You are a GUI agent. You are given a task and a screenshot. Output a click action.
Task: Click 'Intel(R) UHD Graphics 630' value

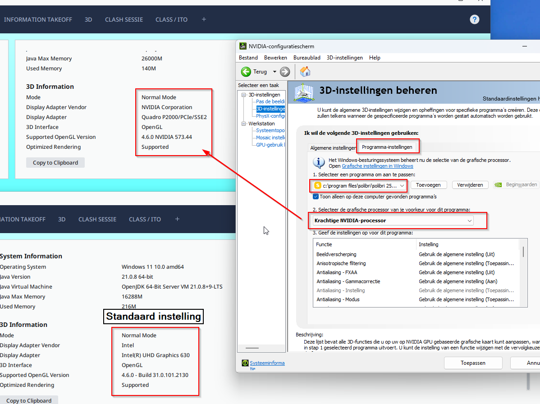click(x=156, y=355)
